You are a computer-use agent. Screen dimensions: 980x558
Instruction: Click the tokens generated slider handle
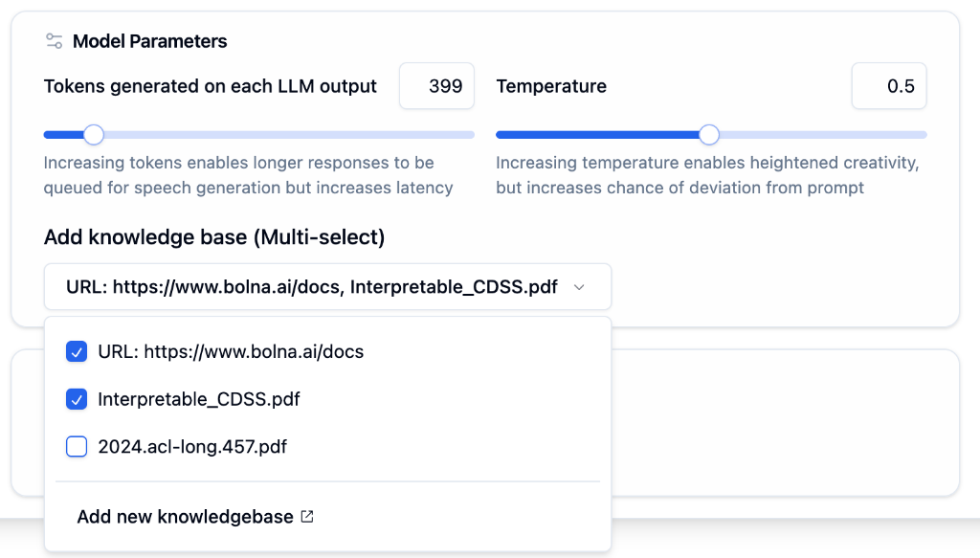coord(93,135)
